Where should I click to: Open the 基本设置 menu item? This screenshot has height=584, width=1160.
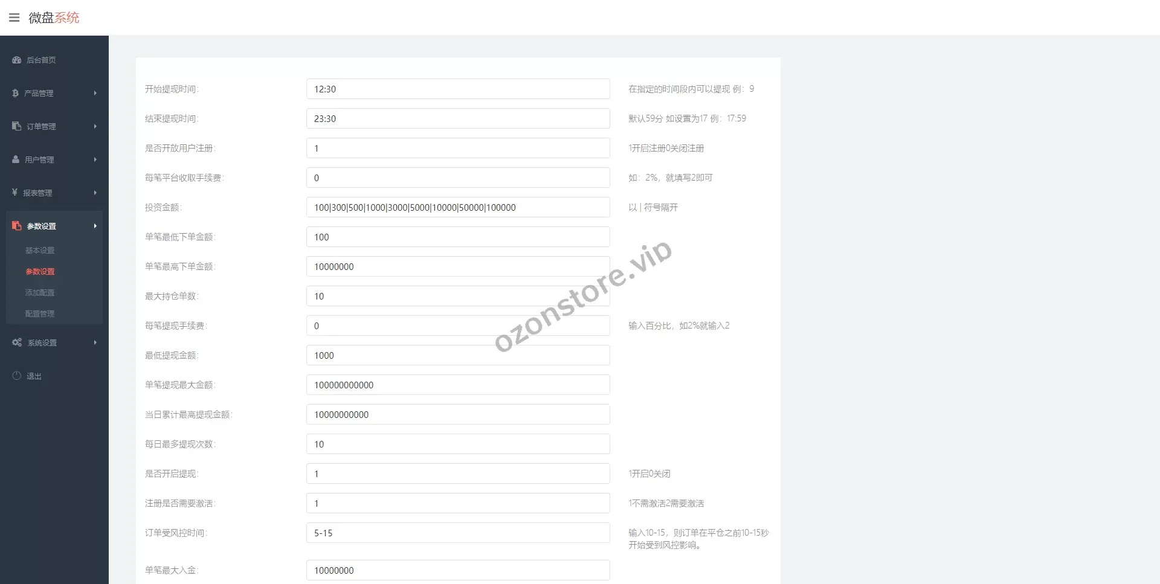pos(40,250)
